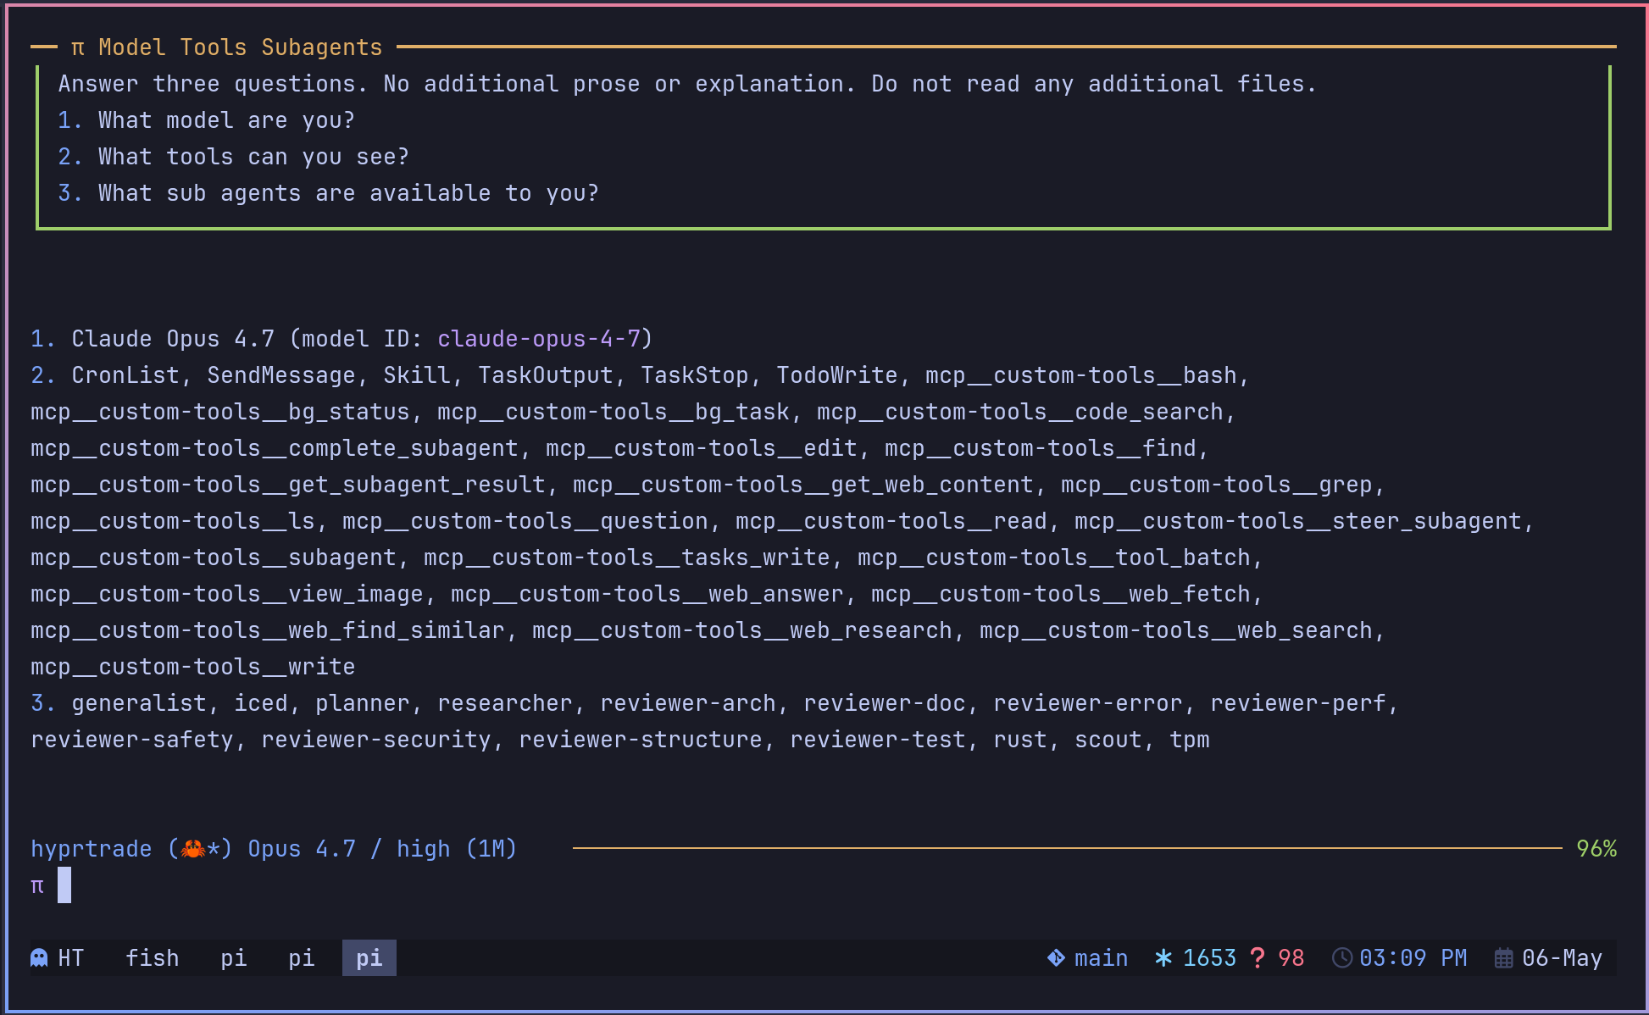Click the question What tools can you see?
Viewport: 1649px width, 1015px height.
coord(254,157)
